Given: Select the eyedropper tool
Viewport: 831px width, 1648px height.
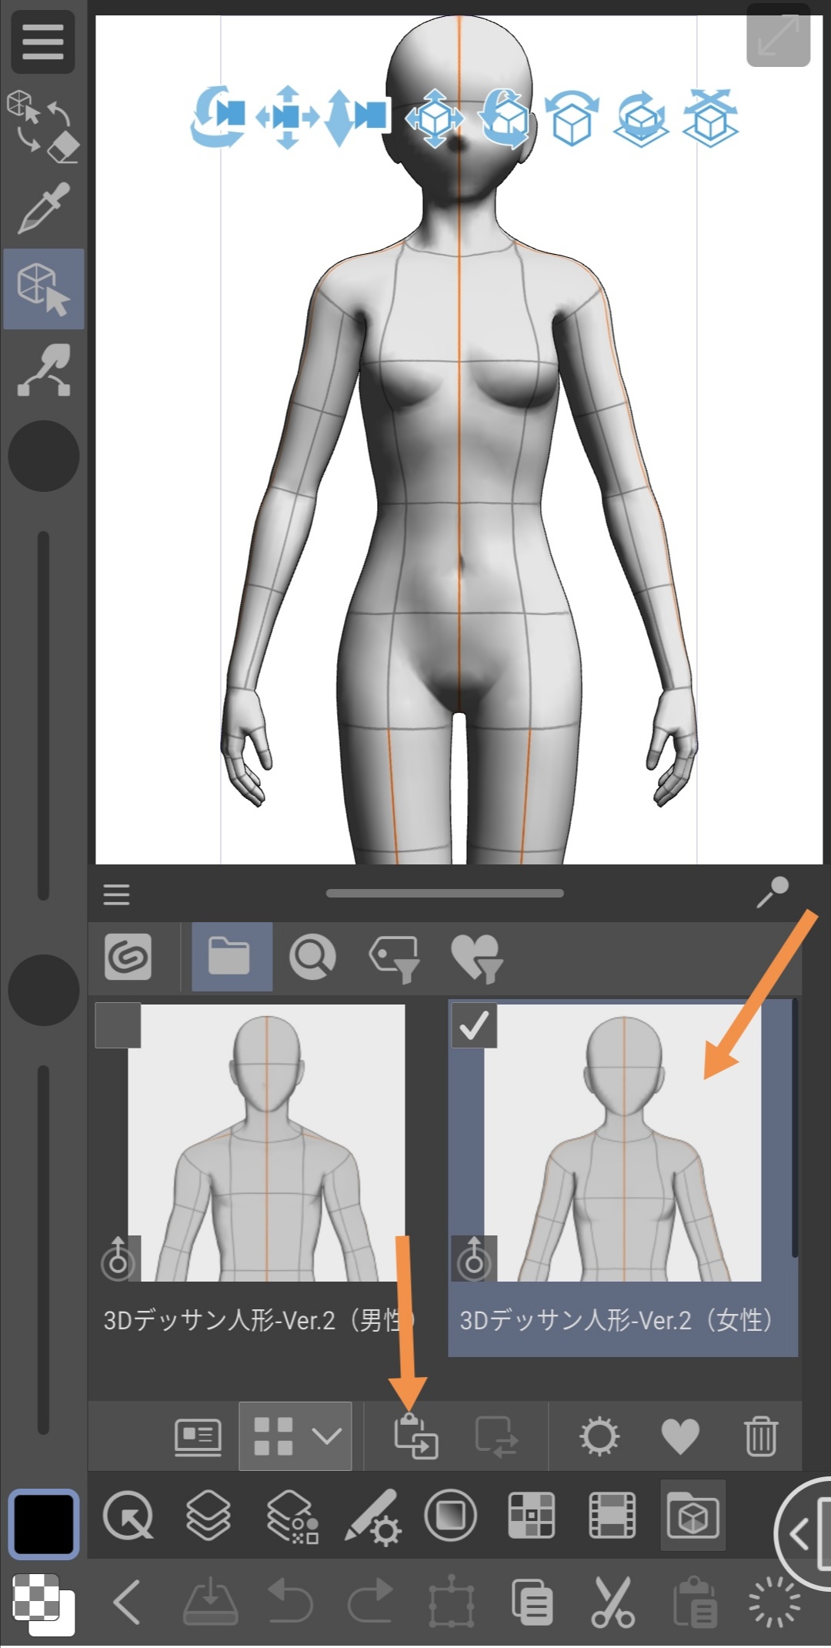Looking at the screenshot, I should pos(43,208).
